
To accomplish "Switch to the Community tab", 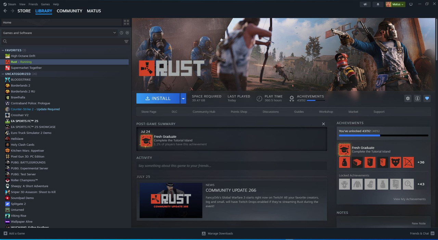I will (69, 11).
